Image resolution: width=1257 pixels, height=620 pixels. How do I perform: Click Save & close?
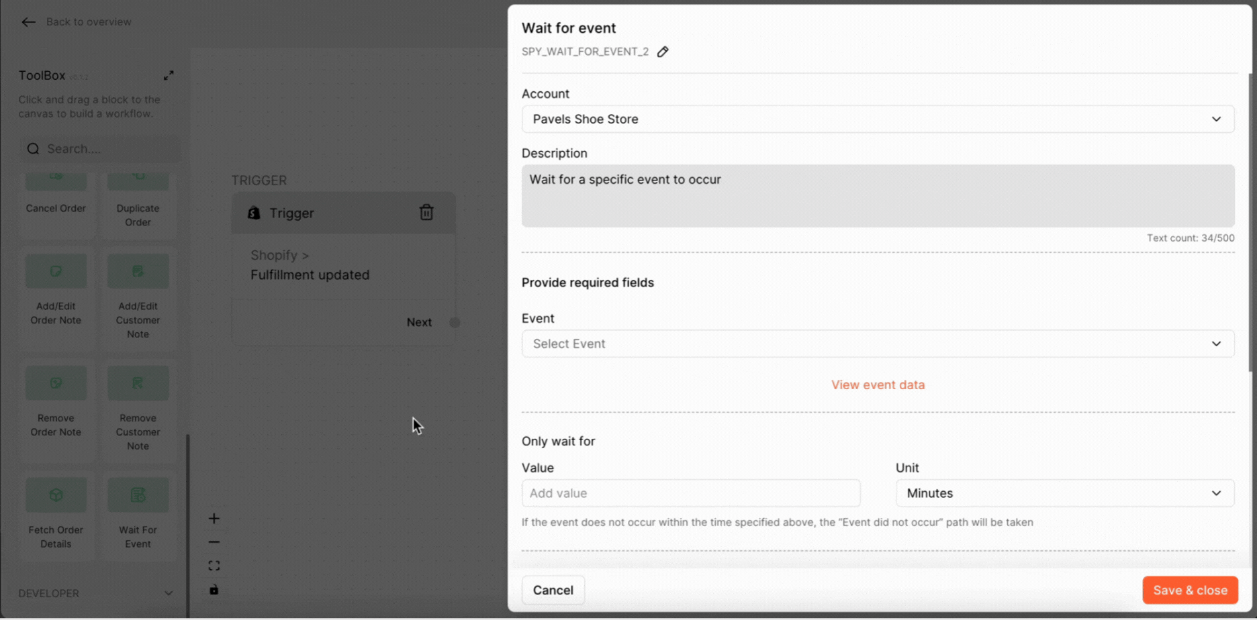(1190, 590)
